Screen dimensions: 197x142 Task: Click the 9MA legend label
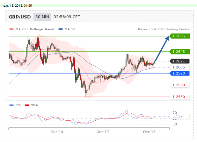tap(34, 105)
